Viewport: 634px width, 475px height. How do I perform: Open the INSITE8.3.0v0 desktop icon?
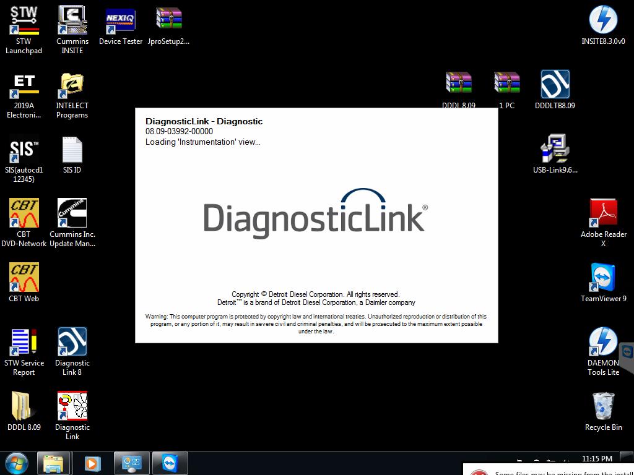point(603,25)
